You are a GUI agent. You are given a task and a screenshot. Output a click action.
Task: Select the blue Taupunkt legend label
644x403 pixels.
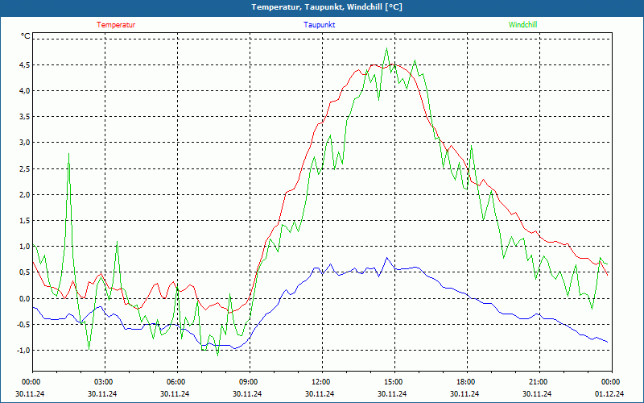(320, 25)
